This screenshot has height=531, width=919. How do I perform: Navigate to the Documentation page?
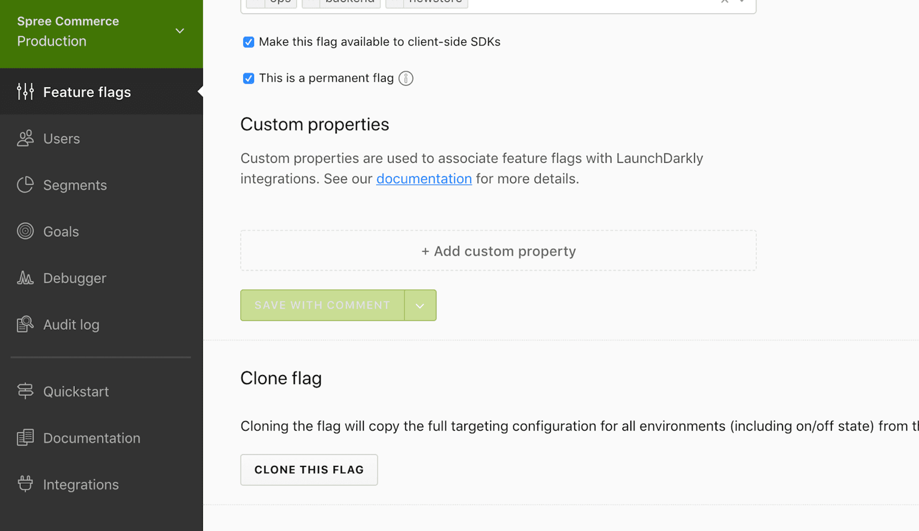(91, 438)
